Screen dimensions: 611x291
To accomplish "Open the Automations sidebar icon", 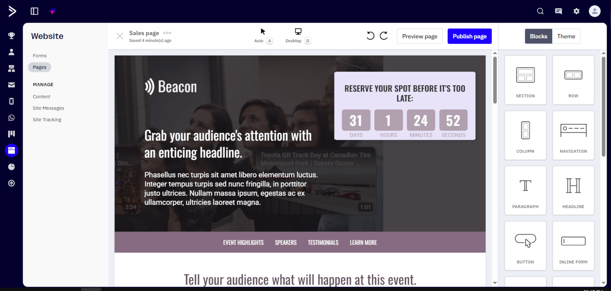I will 11,68.
